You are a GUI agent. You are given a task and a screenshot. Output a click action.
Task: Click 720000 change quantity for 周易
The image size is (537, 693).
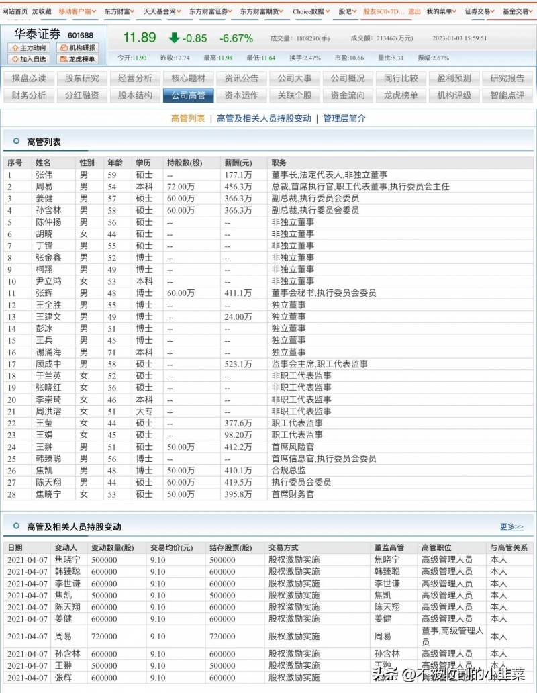point(104,637)
